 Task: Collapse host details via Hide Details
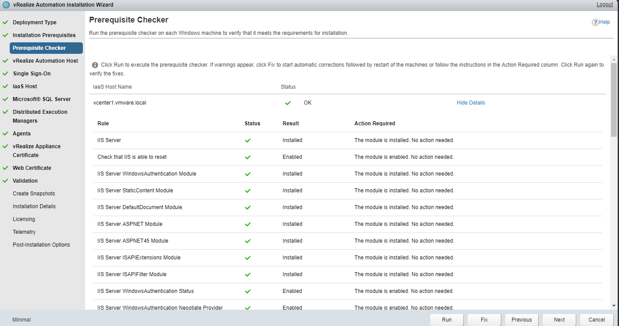click(x=470, y=103)
